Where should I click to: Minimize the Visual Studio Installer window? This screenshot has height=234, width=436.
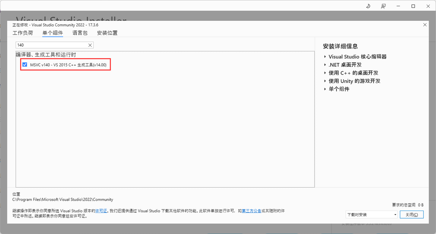pyautogui.click(x=398, y=6)
